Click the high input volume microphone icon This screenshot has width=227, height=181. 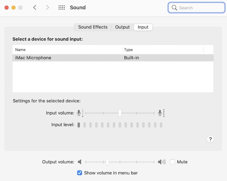(x=160, y=113)
